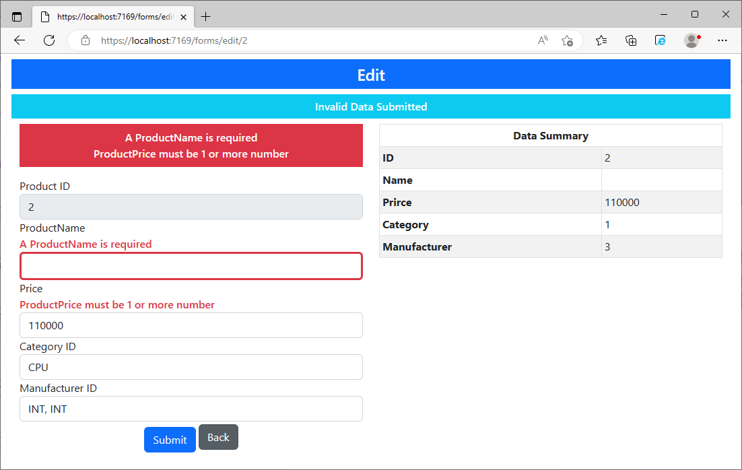
Task: Submit the edited product form
Action: [x=170, y=439]
